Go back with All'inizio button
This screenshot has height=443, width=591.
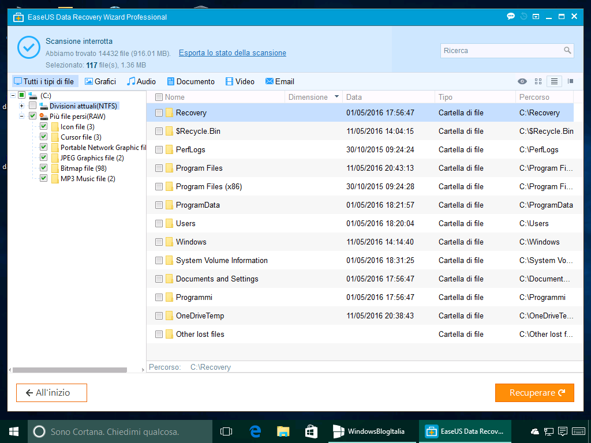coord(51,393)
